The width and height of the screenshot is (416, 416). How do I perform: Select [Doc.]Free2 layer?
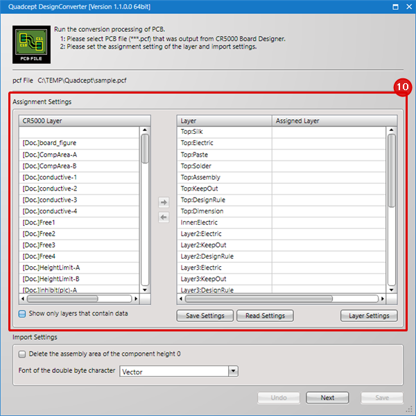(x=79, y=234)
